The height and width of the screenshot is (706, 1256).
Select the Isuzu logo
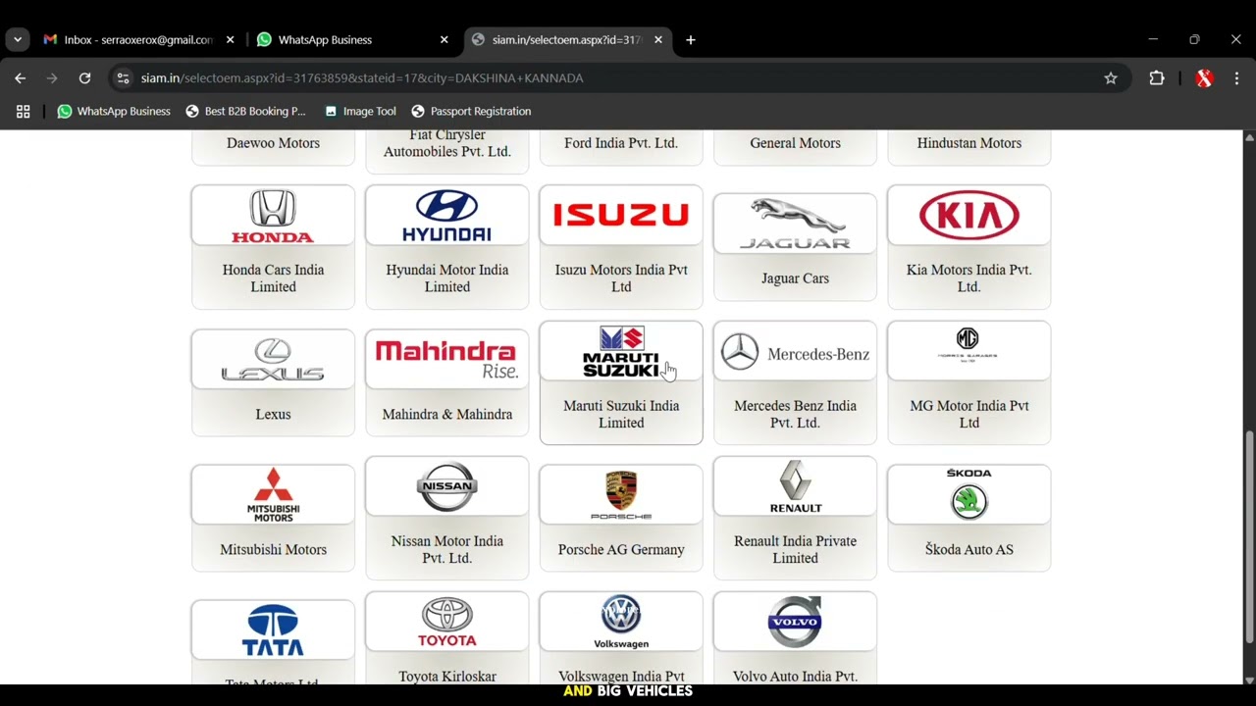(x=621, y=215)
